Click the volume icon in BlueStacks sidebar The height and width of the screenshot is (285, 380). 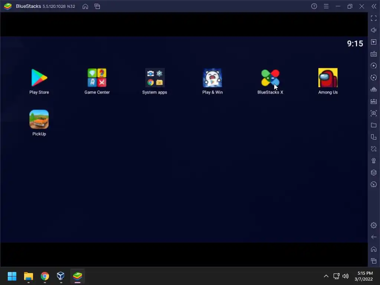(374, 30)
